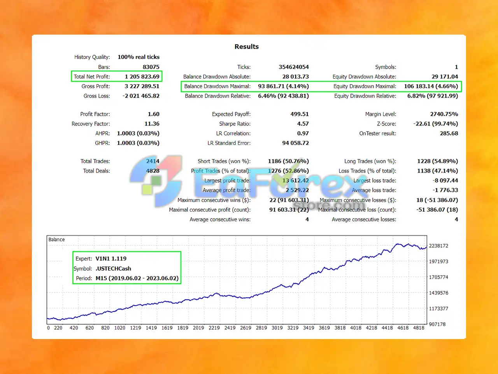
Task: Click the GHPR value 1.0003 (0.03%)
Action: click(138, 143)
